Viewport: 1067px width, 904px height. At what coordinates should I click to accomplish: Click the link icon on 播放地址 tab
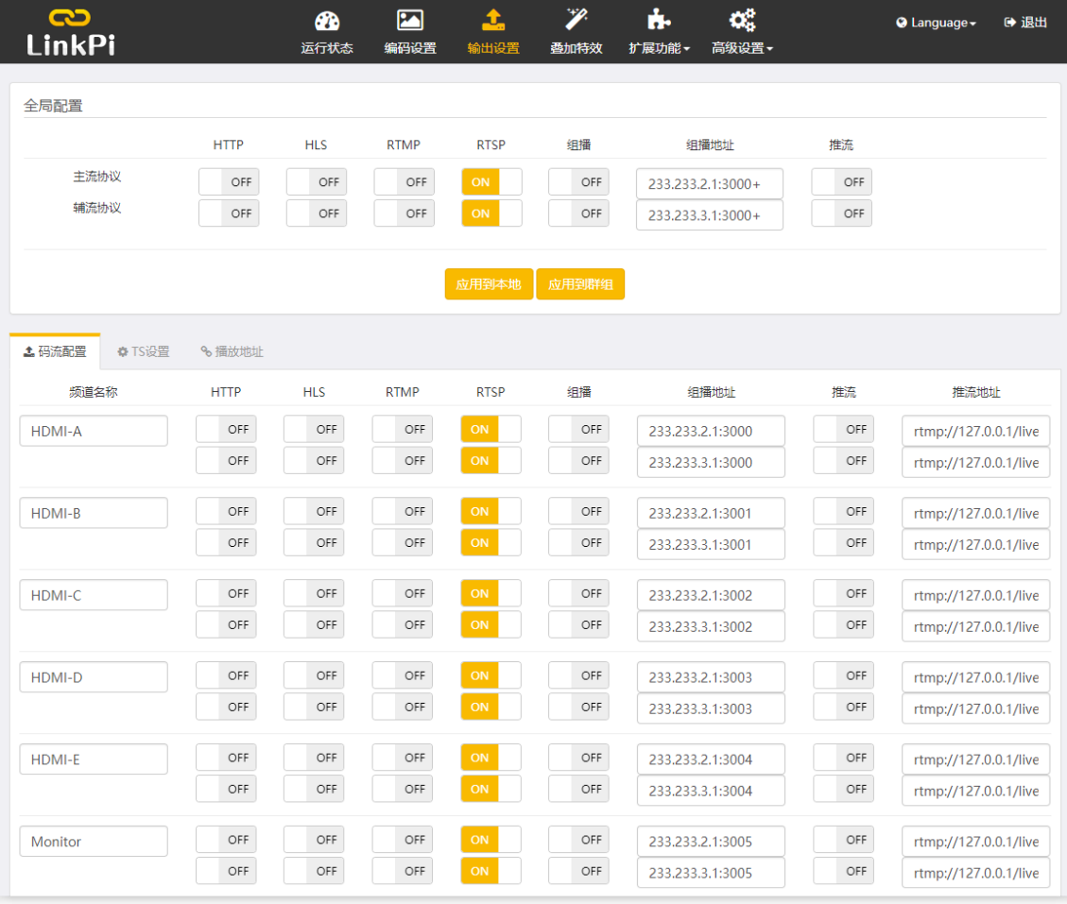click(206, 351)
